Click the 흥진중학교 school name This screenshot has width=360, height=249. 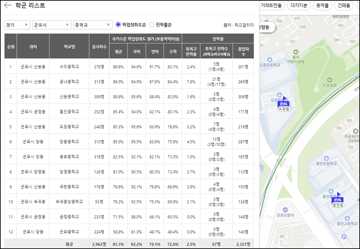point(69,112)
